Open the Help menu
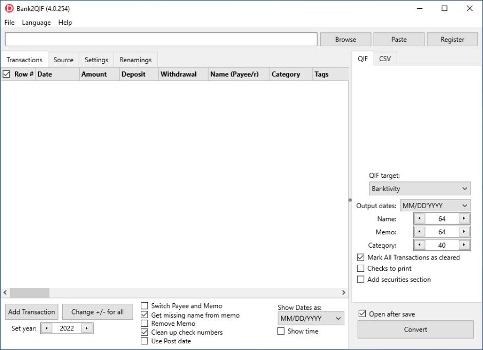The image size is (483, 350). click(x=65, y=23)
